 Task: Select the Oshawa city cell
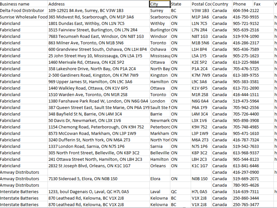click(160, 49)
